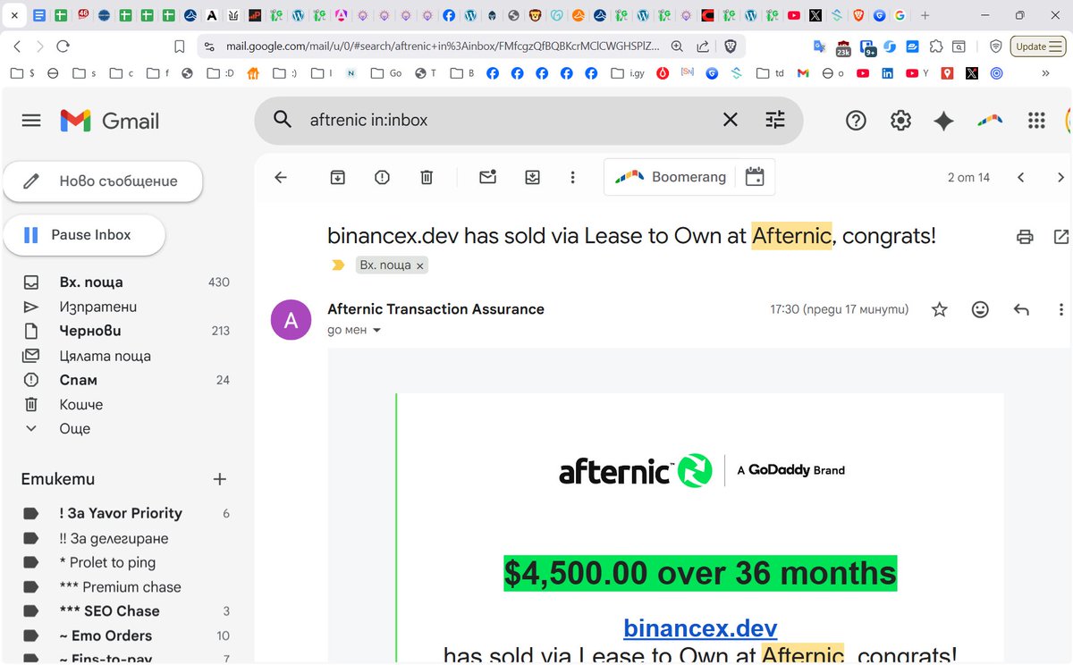
Task: Open Gmail's hamburger navigation menu
Action: [31, 120]
